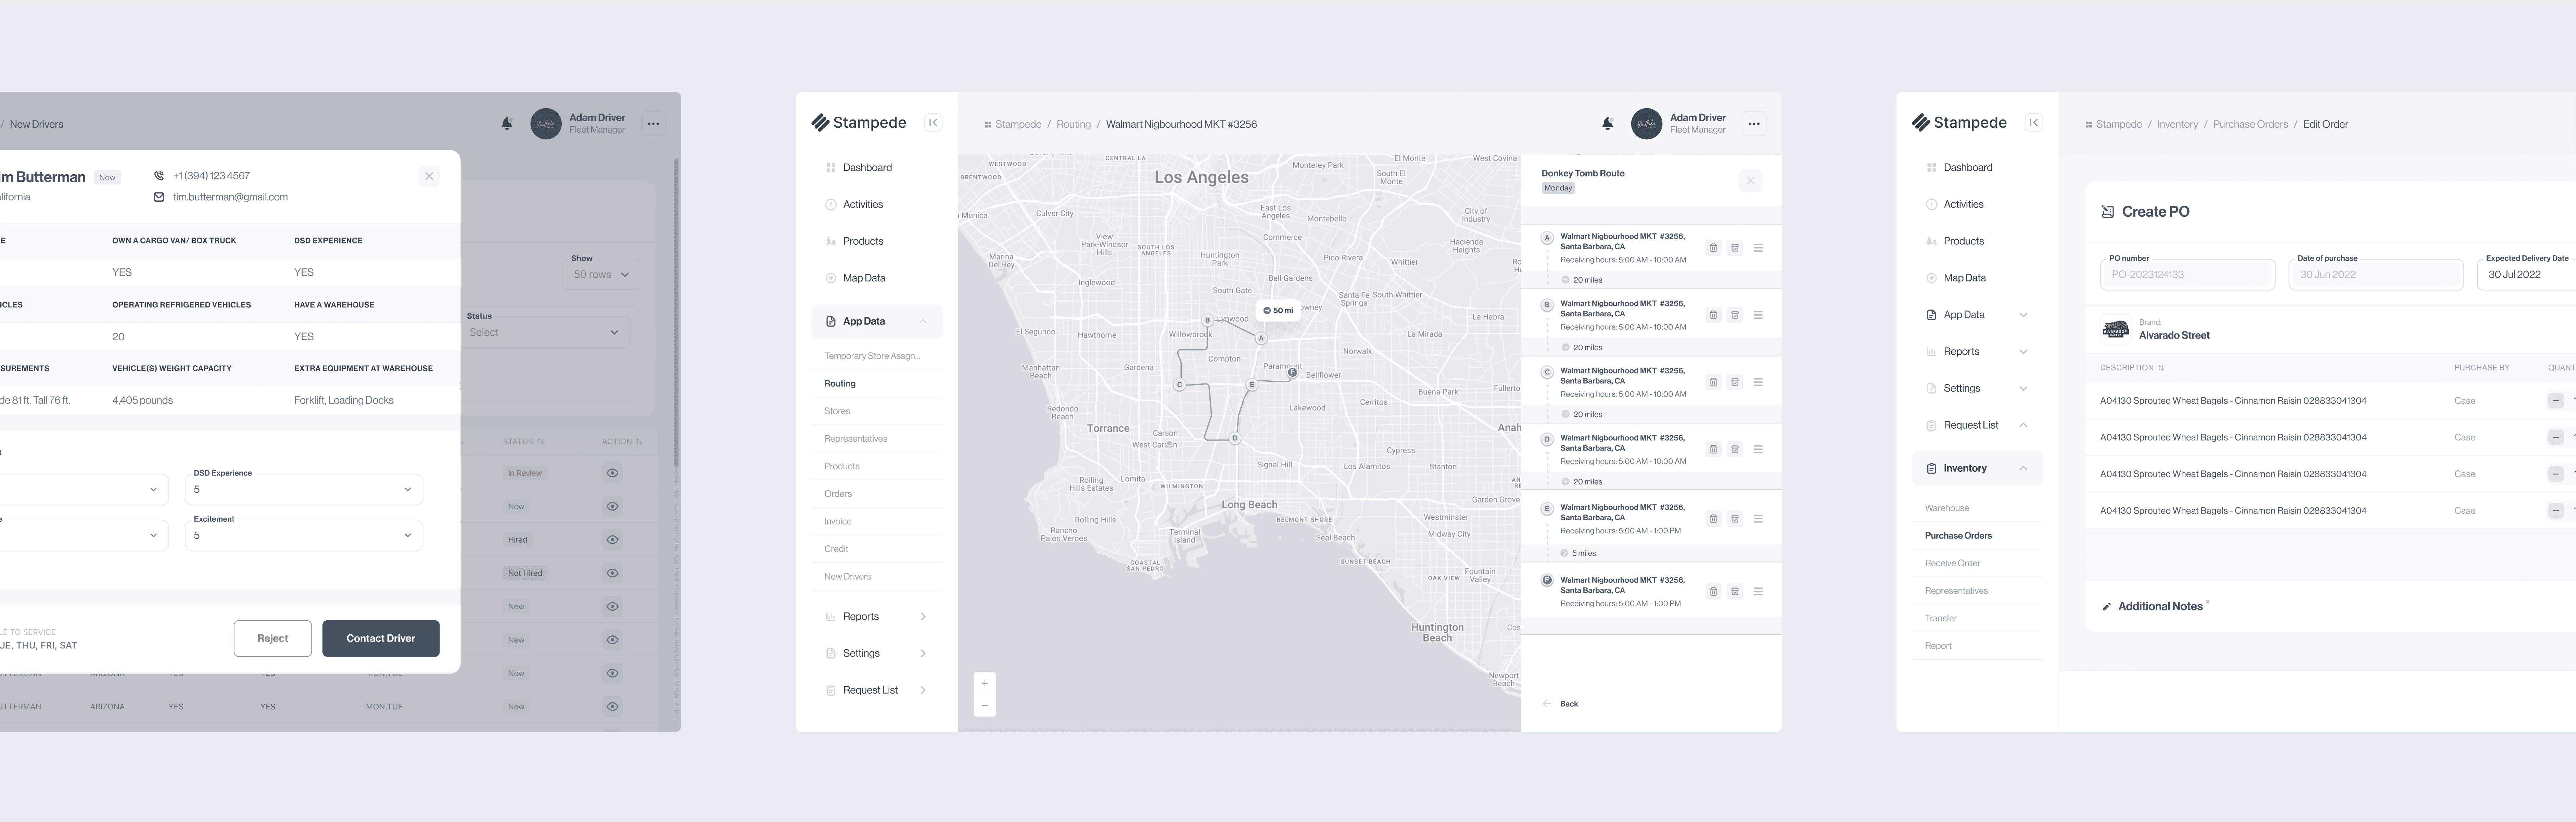
Task: Open Map Data in the Routing window sidebar
Action: pos(864,278)
